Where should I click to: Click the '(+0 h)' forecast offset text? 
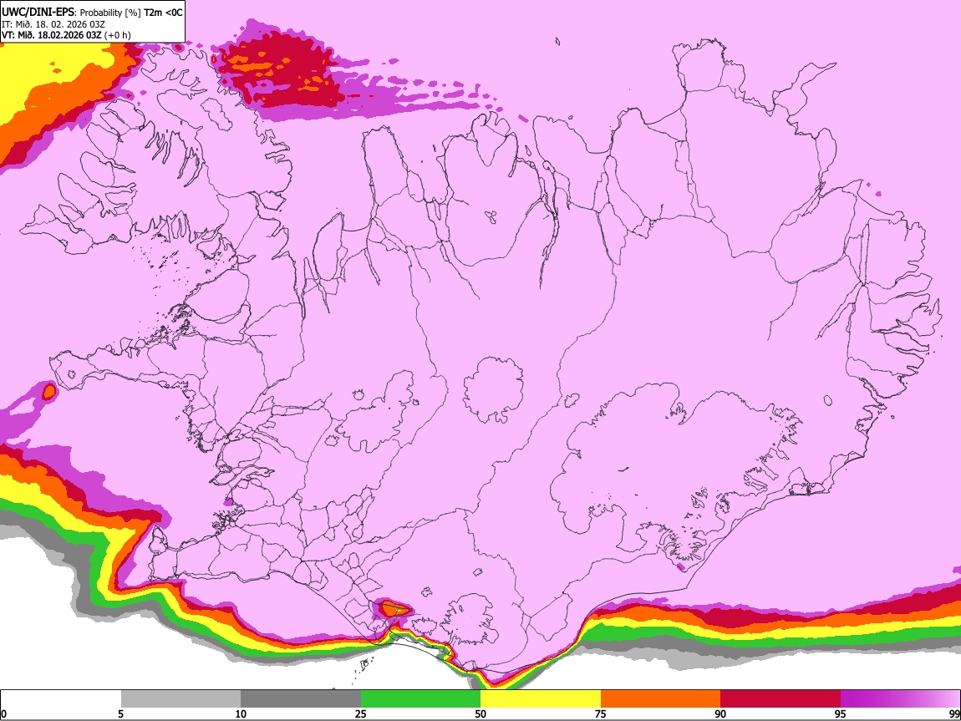pos(118,35)
